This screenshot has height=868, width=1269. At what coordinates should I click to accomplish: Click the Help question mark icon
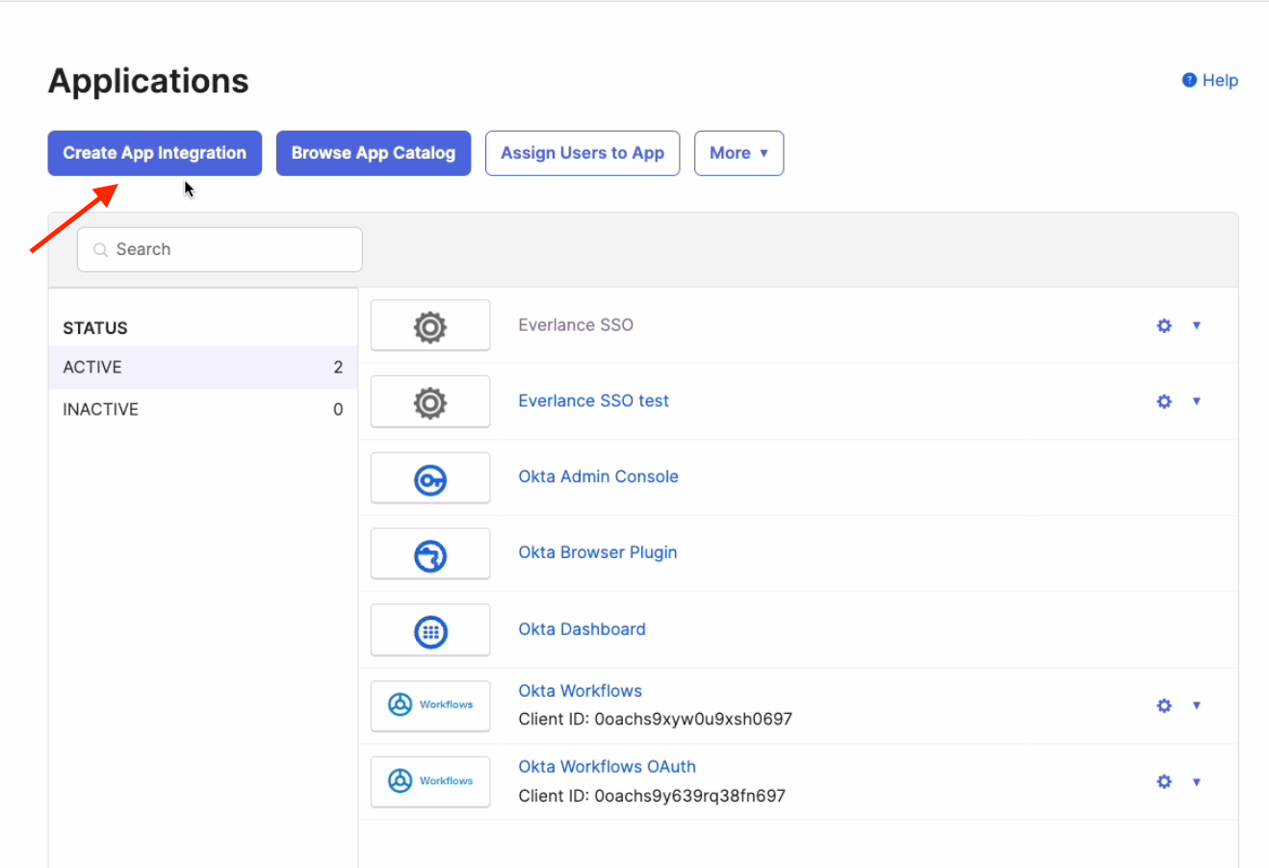[1189, 80]
